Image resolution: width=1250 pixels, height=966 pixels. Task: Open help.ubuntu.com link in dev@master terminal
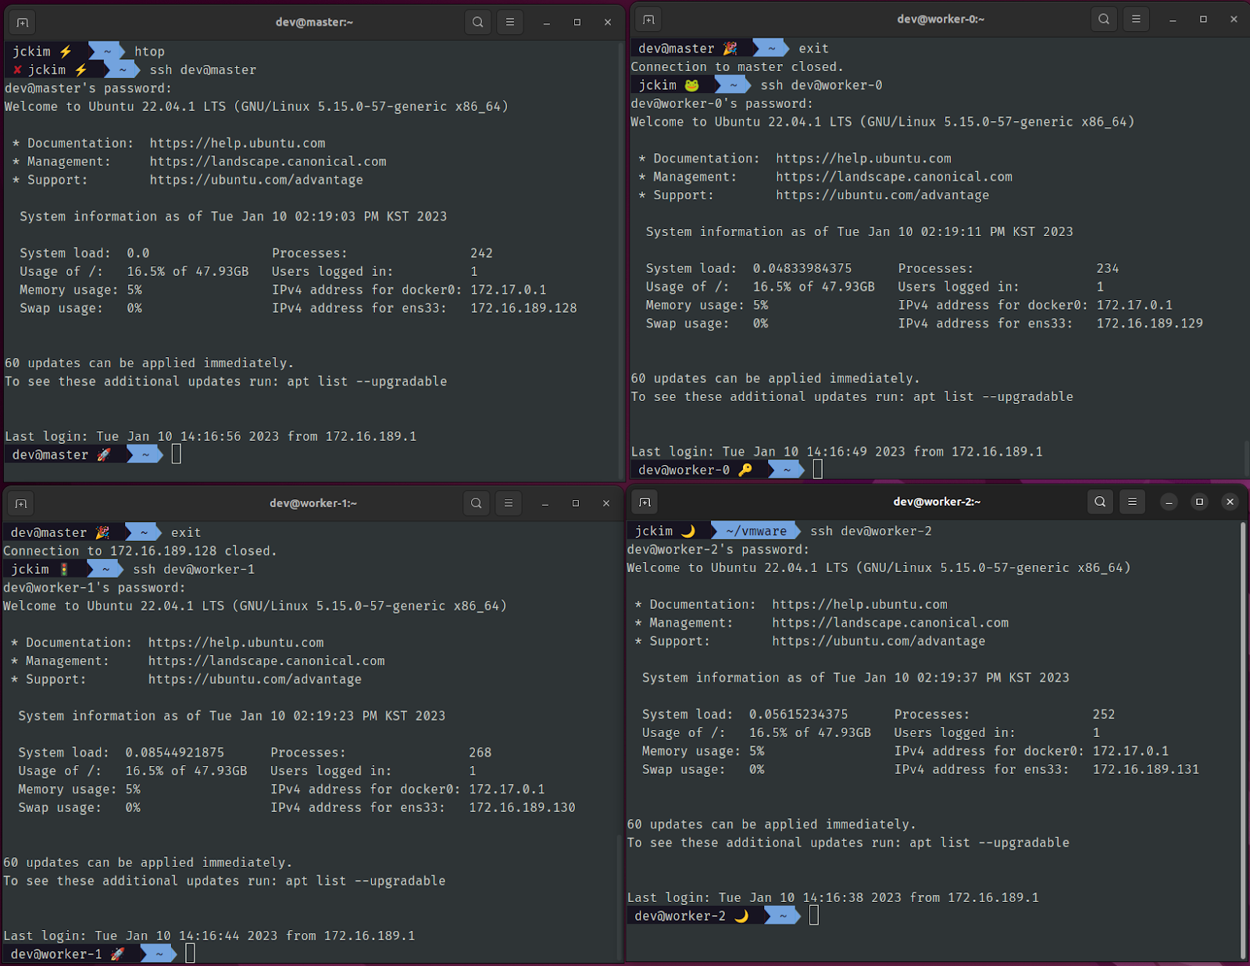(237, 143)
